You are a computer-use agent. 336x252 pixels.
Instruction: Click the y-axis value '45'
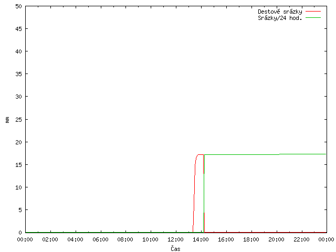point(19,29)
